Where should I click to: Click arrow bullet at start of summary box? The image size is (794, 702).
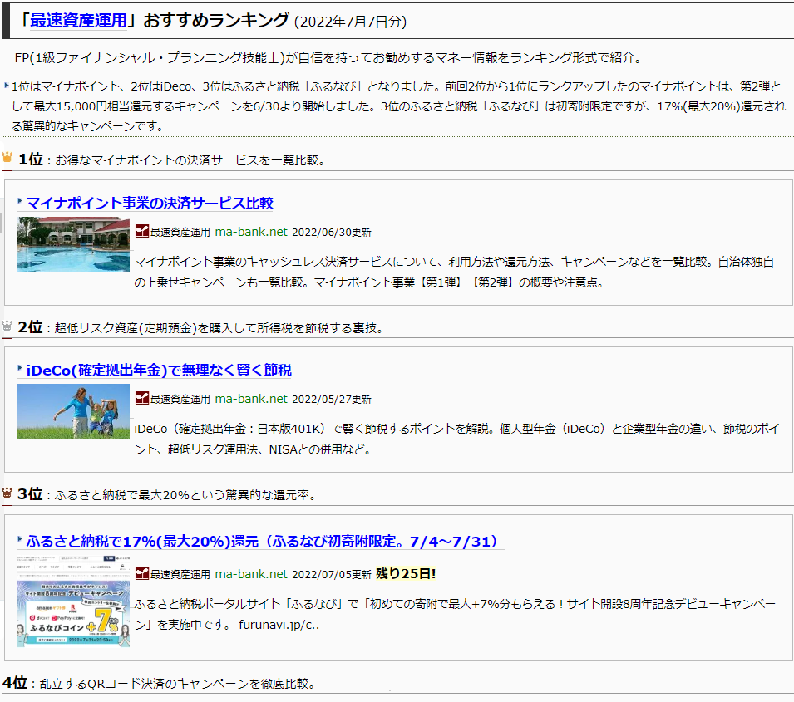click(7, 86)
